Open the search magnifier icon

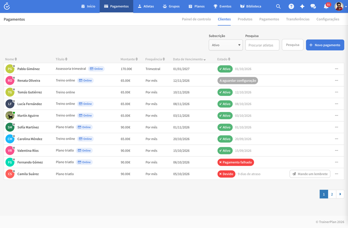tap(278, 6)
